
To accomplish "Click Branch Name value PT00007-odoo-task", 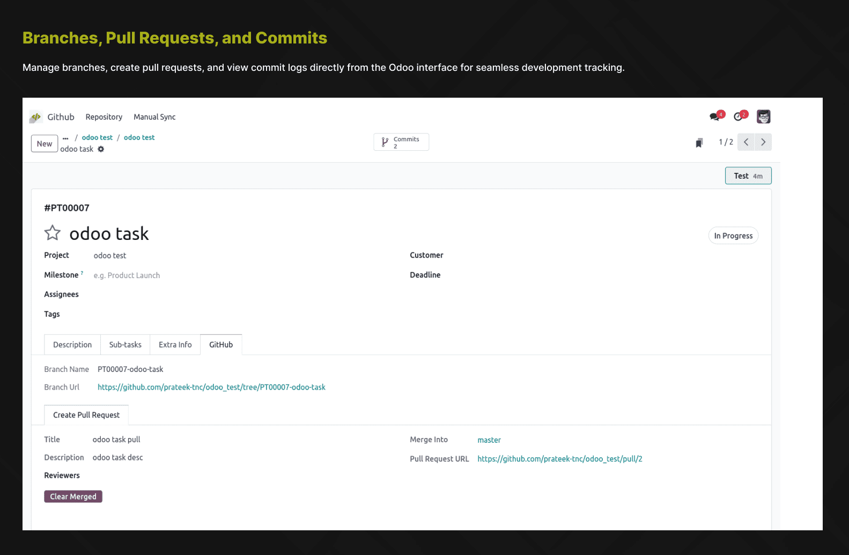I will click(x=130, y=369).
